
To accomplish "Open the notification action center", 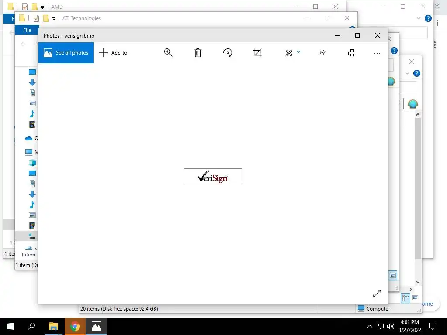I will click(433, 326).
